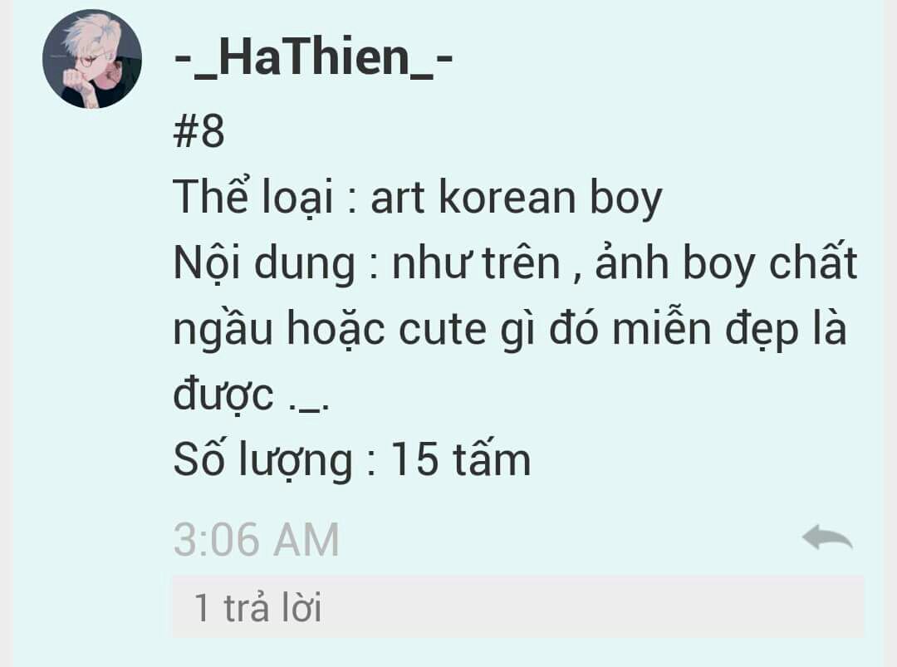Click the "Số lượng" label
Viewport: 897px width, 667px height.
click(263, 460)
